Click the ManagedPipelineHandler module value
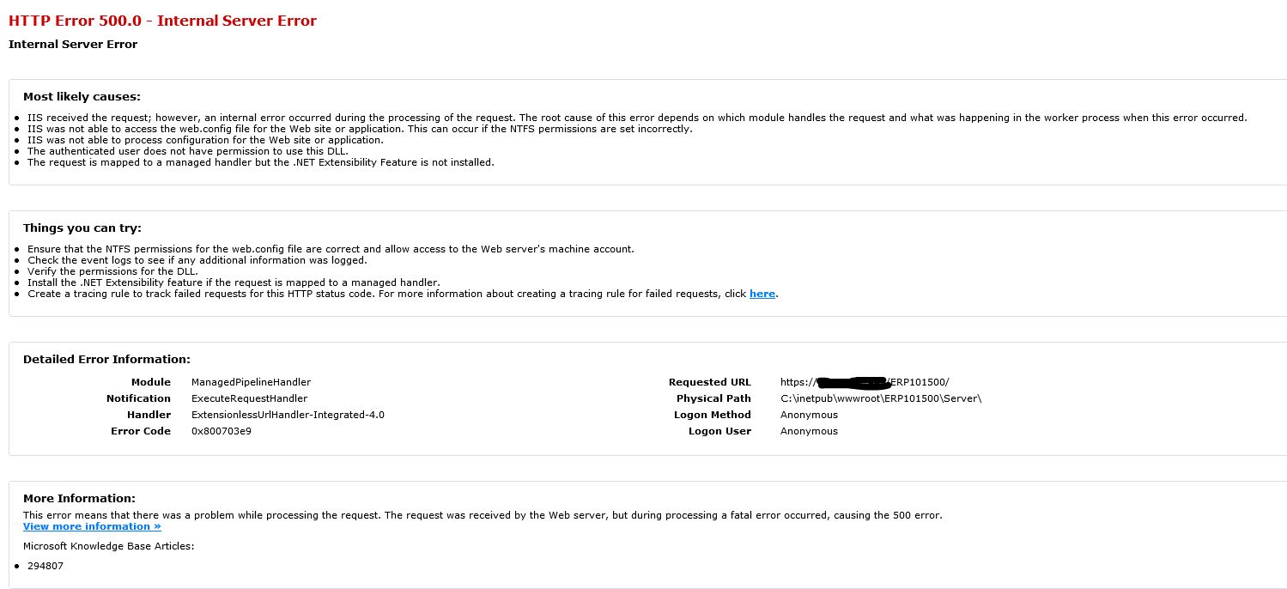Screen dimensions: 1287x589 (251, 382)
